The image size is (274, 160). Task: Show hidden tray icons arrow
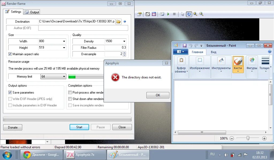click(x=220, y=155)
